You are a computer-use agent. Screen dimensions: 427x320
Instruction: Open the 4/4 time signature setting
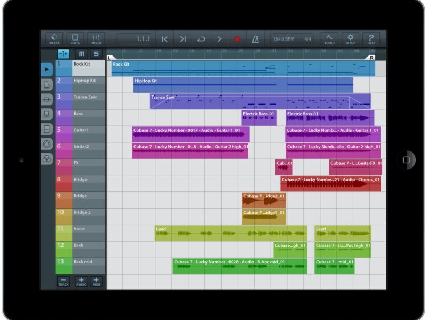(x=308, y=39)
